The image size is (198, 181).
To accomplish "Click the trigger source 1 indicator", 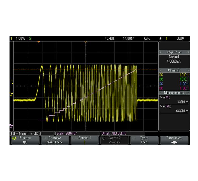I will [167, 38].
